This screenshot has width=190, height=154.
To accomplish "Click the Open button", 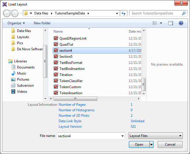I will point(139,144).
